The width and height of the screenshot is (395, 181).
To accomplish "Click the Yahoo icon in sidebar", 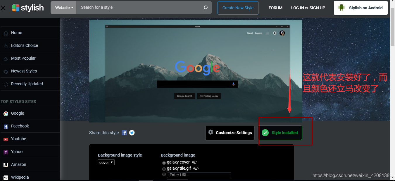I will (6, 152).
